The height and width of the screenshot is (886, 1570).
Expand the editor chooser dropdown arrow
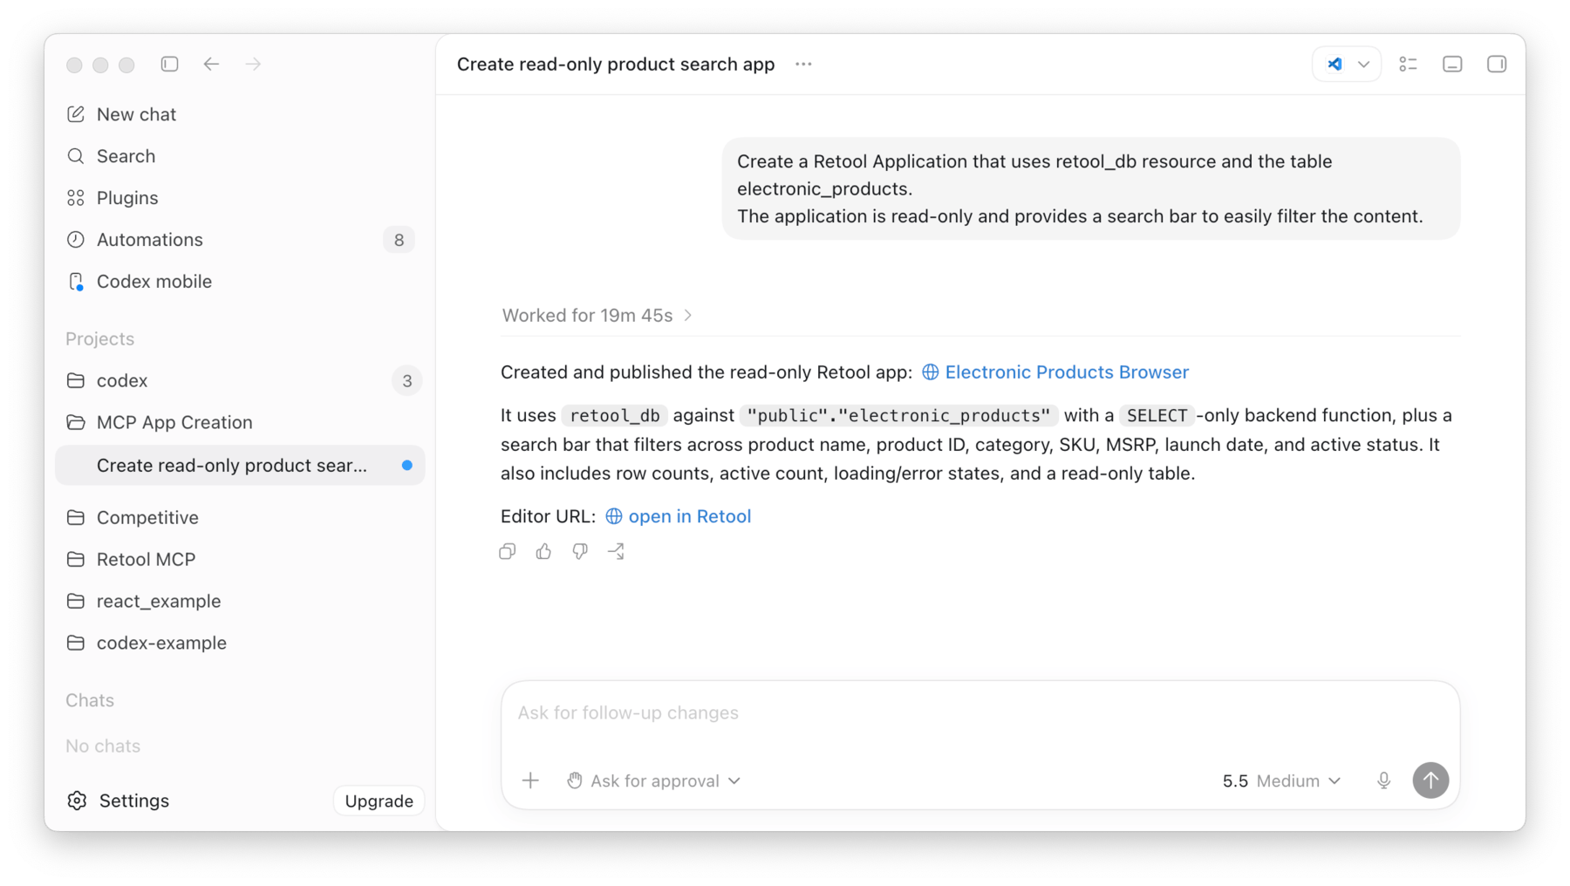click(1364, 65)
